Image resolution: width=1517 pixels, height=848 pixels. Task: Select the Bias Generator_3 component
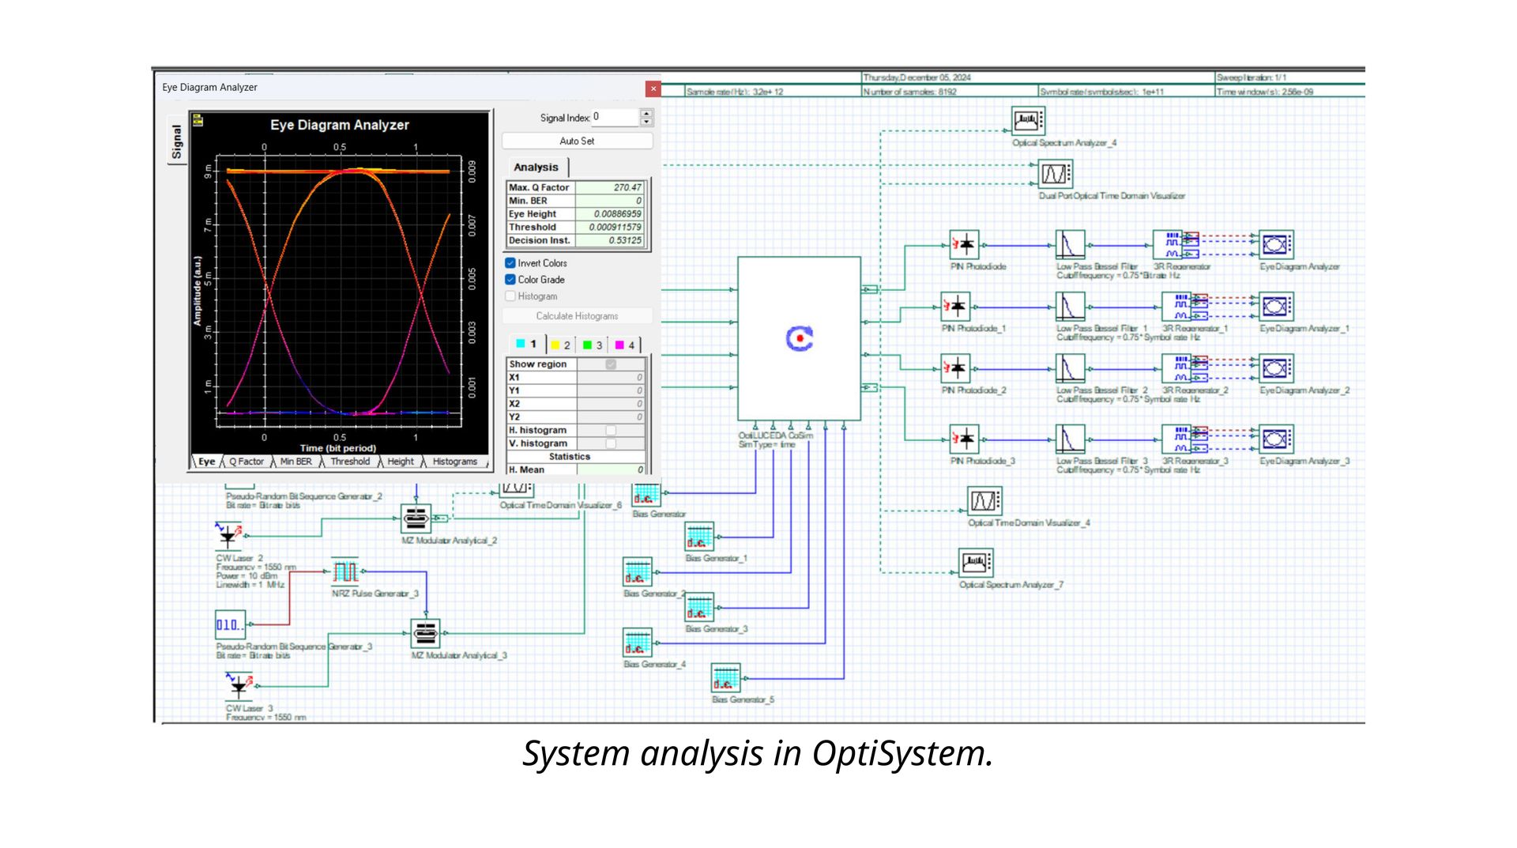(x=699, y=608)
